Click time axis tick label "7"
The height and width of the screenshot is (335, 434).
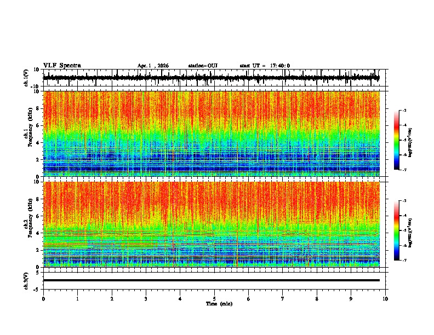pos(283,299)
